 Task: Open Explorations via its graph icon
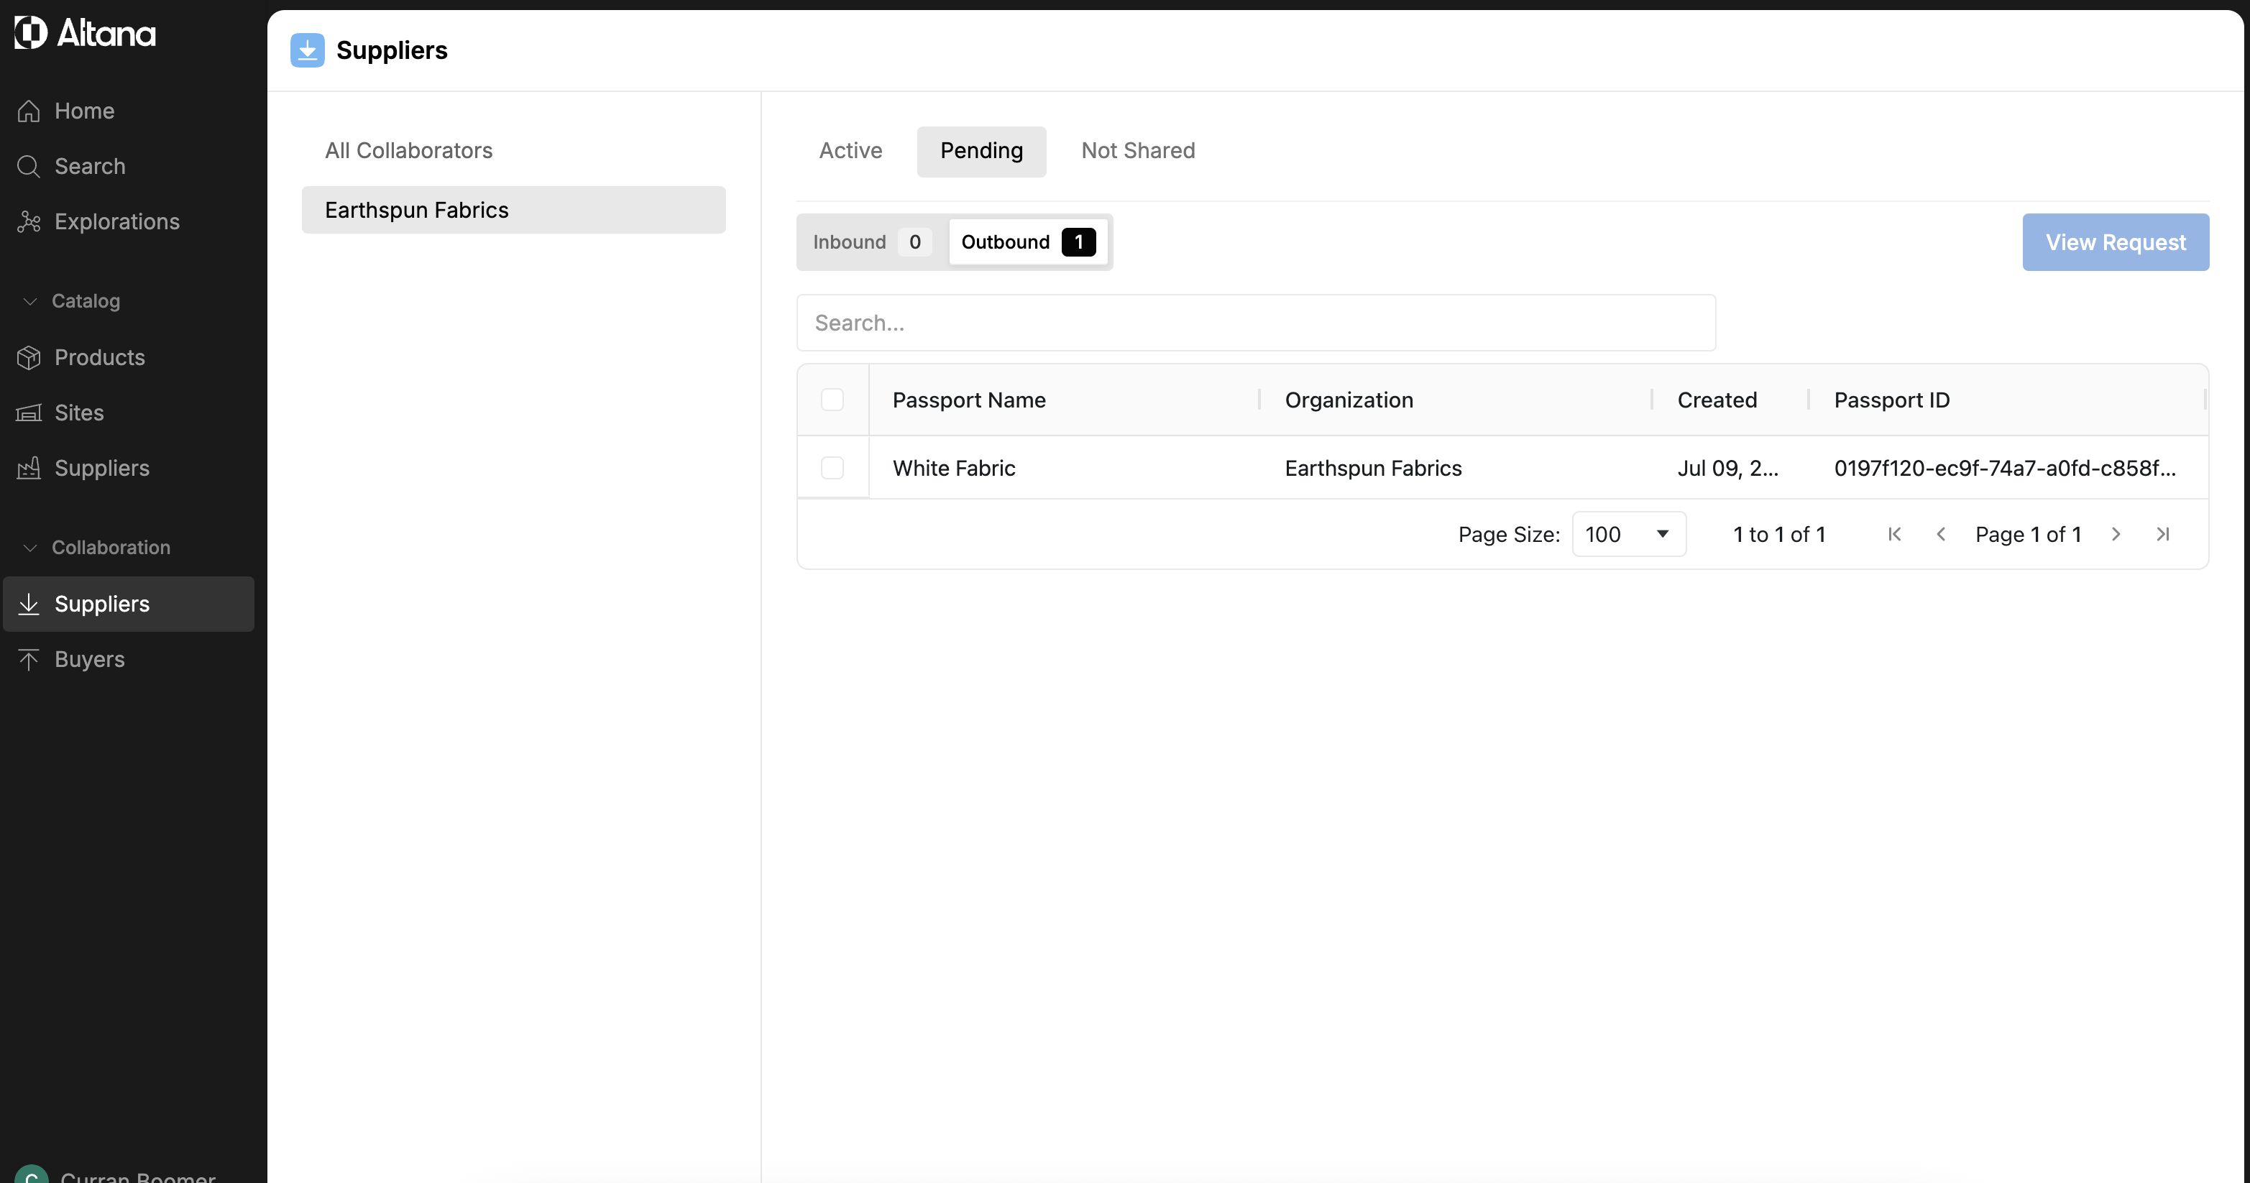(x=29, y=222)
